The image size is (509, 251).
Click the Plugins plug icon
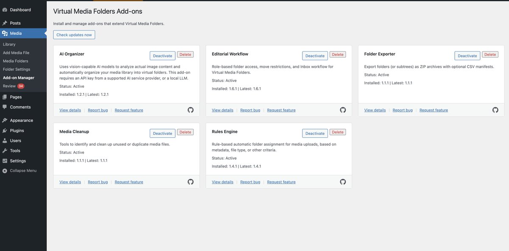pos(5,131)
